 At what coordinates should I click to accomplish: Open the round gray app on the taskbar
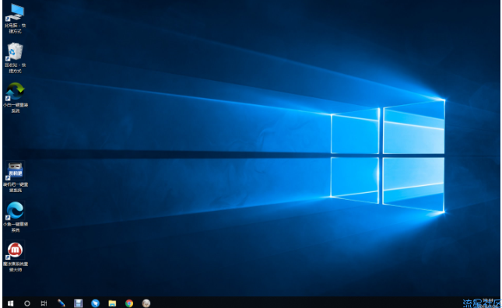click(146, 303)
